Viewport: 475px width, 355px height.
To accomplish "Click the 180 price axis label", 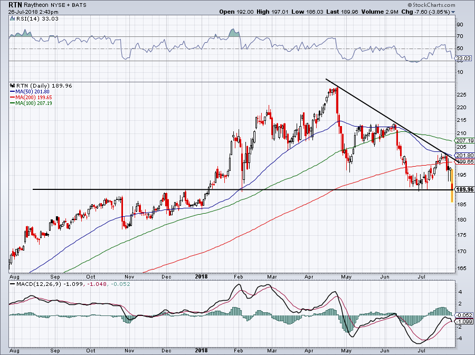I will coord(461,219).
